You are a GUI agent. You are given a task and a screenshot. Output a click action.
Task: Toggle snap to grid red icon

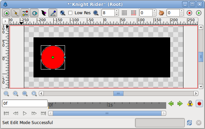134,13
